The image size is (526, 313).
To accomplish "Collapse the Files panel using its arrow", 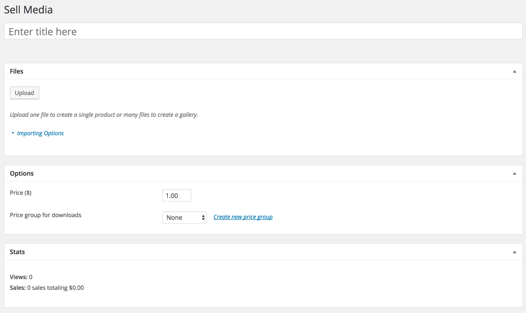I will 514,71.
